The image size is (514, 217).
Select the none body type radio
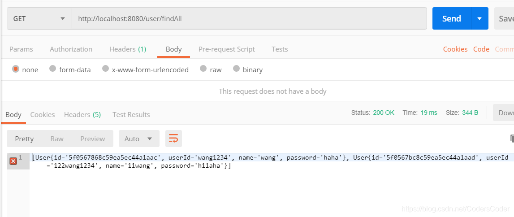pos(16,69)
